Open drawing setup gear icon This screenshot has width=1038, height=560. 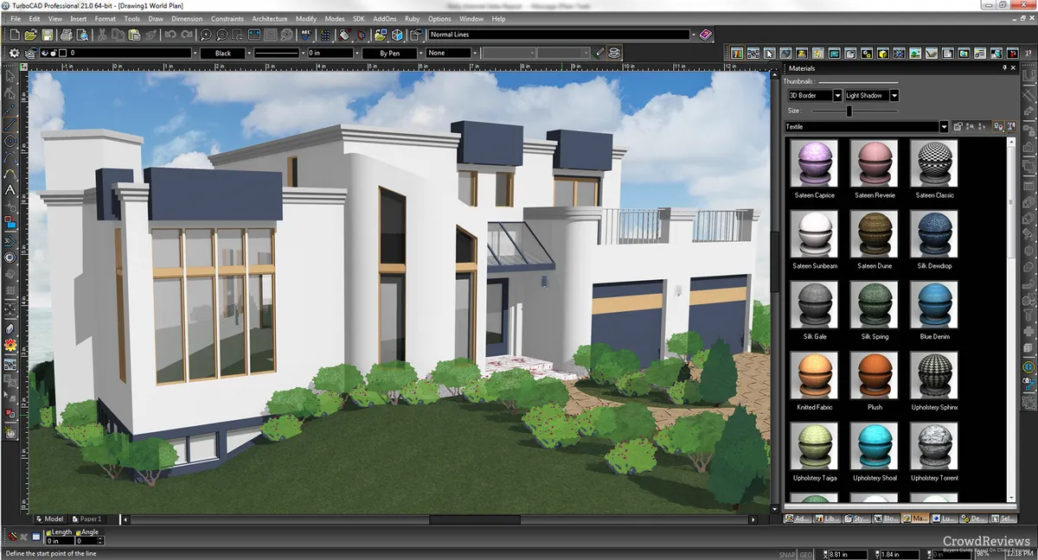coord(14,53)
